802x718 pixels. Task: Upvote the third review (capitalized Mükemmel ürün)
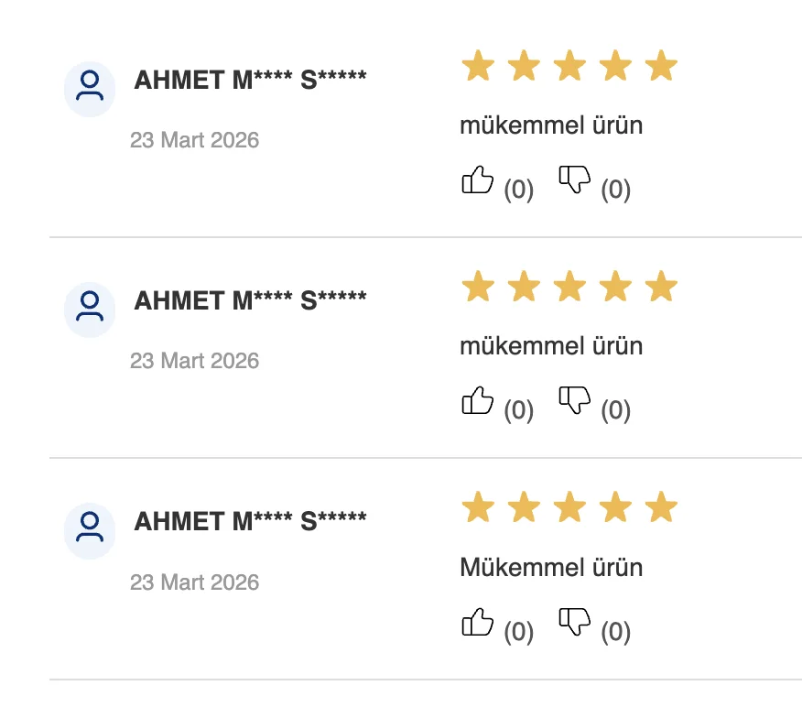coord(477,623)
